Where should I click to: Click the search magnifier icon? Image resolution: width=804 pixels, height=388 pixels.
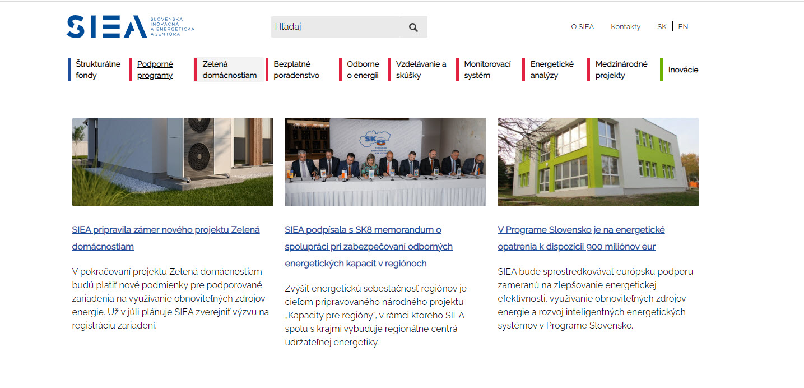[x=413, y=26]
